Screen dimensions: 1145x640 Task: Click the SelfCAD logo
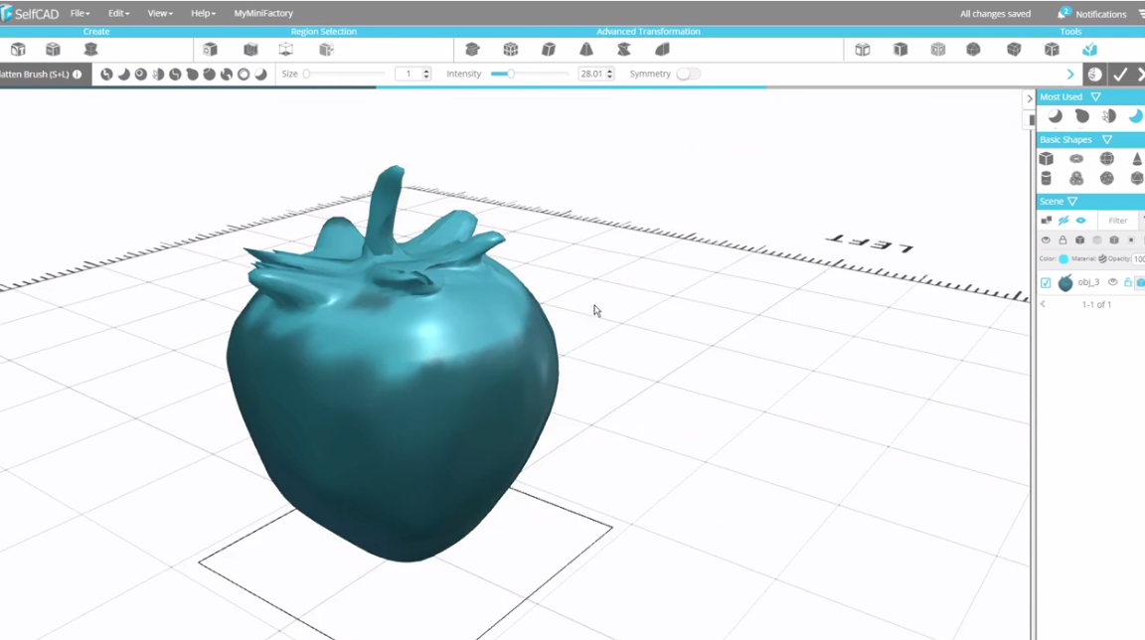(30, 13)
